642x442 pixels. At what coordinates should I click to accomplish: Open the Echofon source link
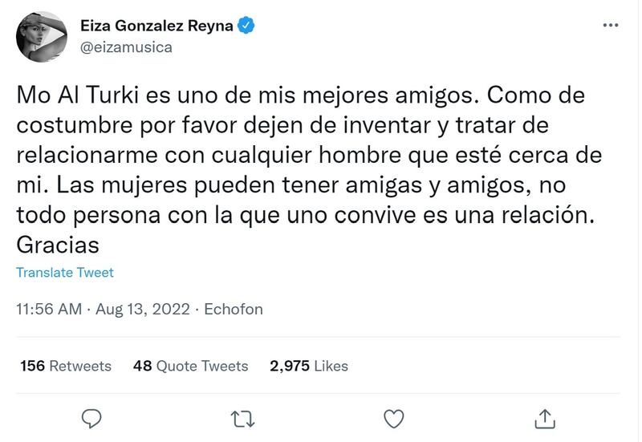point(234,309)
